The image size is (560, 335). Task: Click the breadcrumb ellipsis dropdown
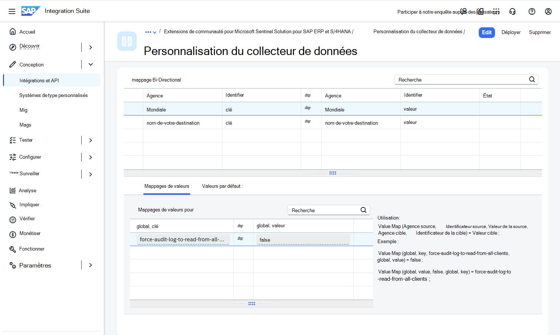pos(151,32)
